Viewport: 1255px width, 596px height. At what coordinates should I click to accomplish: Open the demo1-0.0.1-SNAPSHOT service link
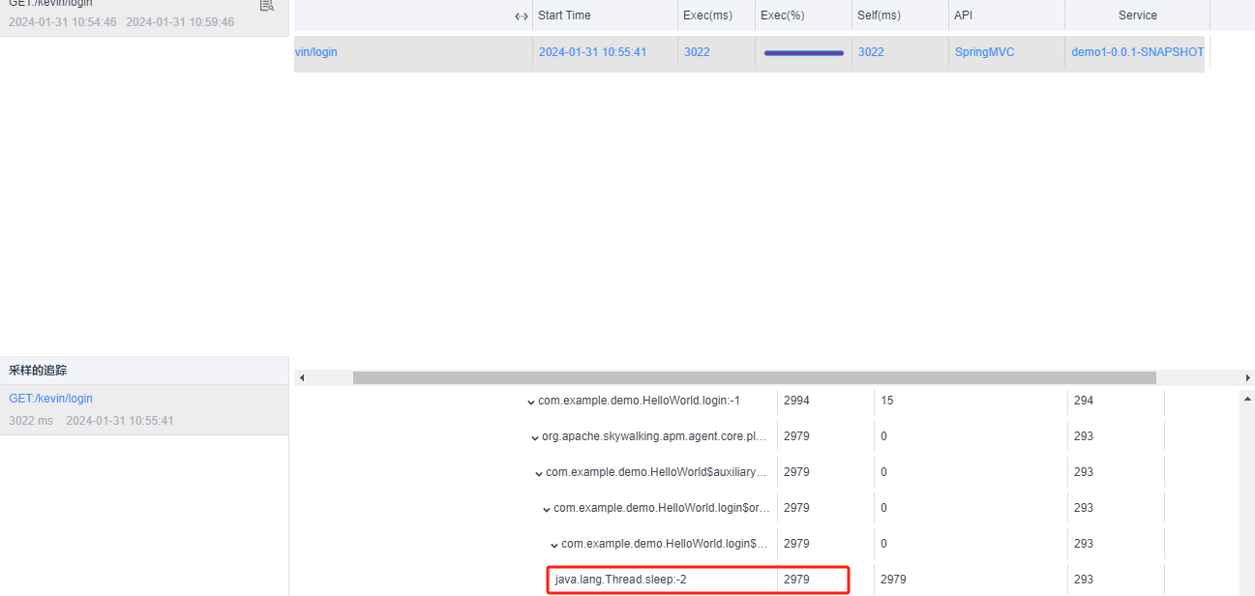[x=1136, y=51]
